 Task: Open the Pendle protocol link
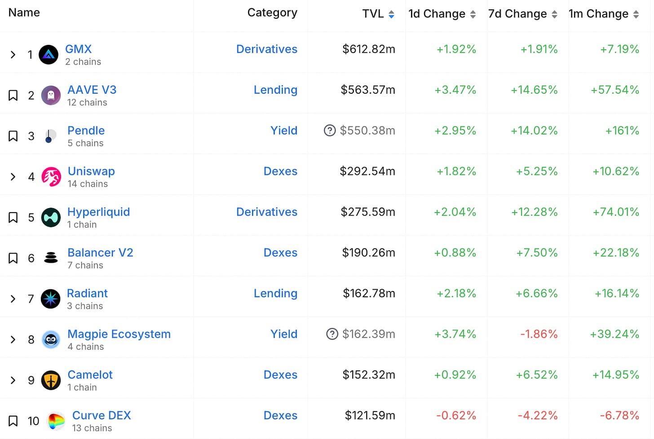point(86,130)
